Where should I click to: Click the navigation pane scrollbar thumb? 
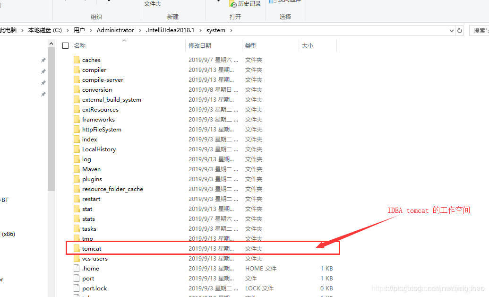point(51,120)
